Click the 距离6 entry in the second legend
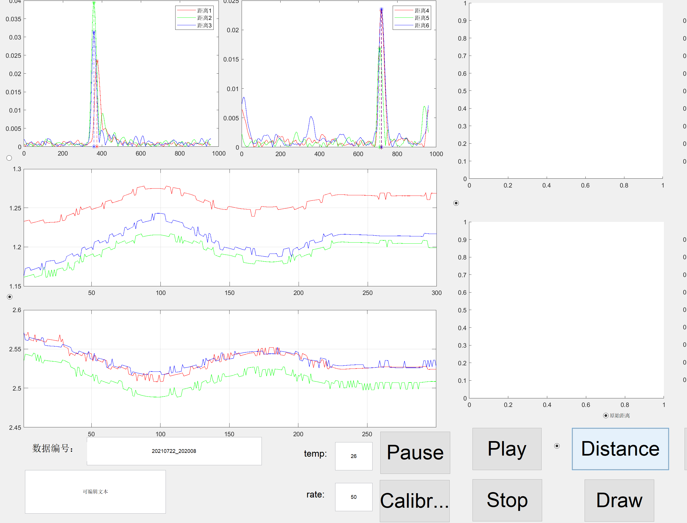 click(421, 26)
